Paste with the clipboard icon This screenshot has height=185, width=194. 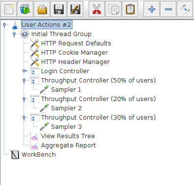point(130,9)
